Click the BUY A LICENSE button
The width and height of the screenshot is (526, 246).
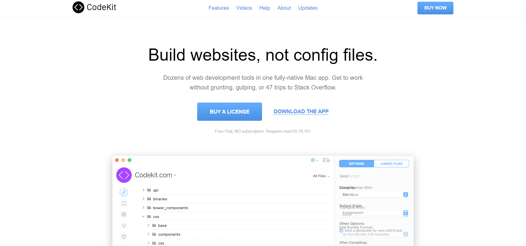[x=230, y=112]
